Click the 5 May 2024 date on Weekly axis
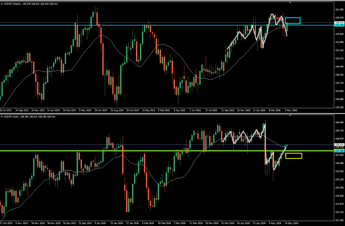345x226 pixels. [x=85, y=110]
